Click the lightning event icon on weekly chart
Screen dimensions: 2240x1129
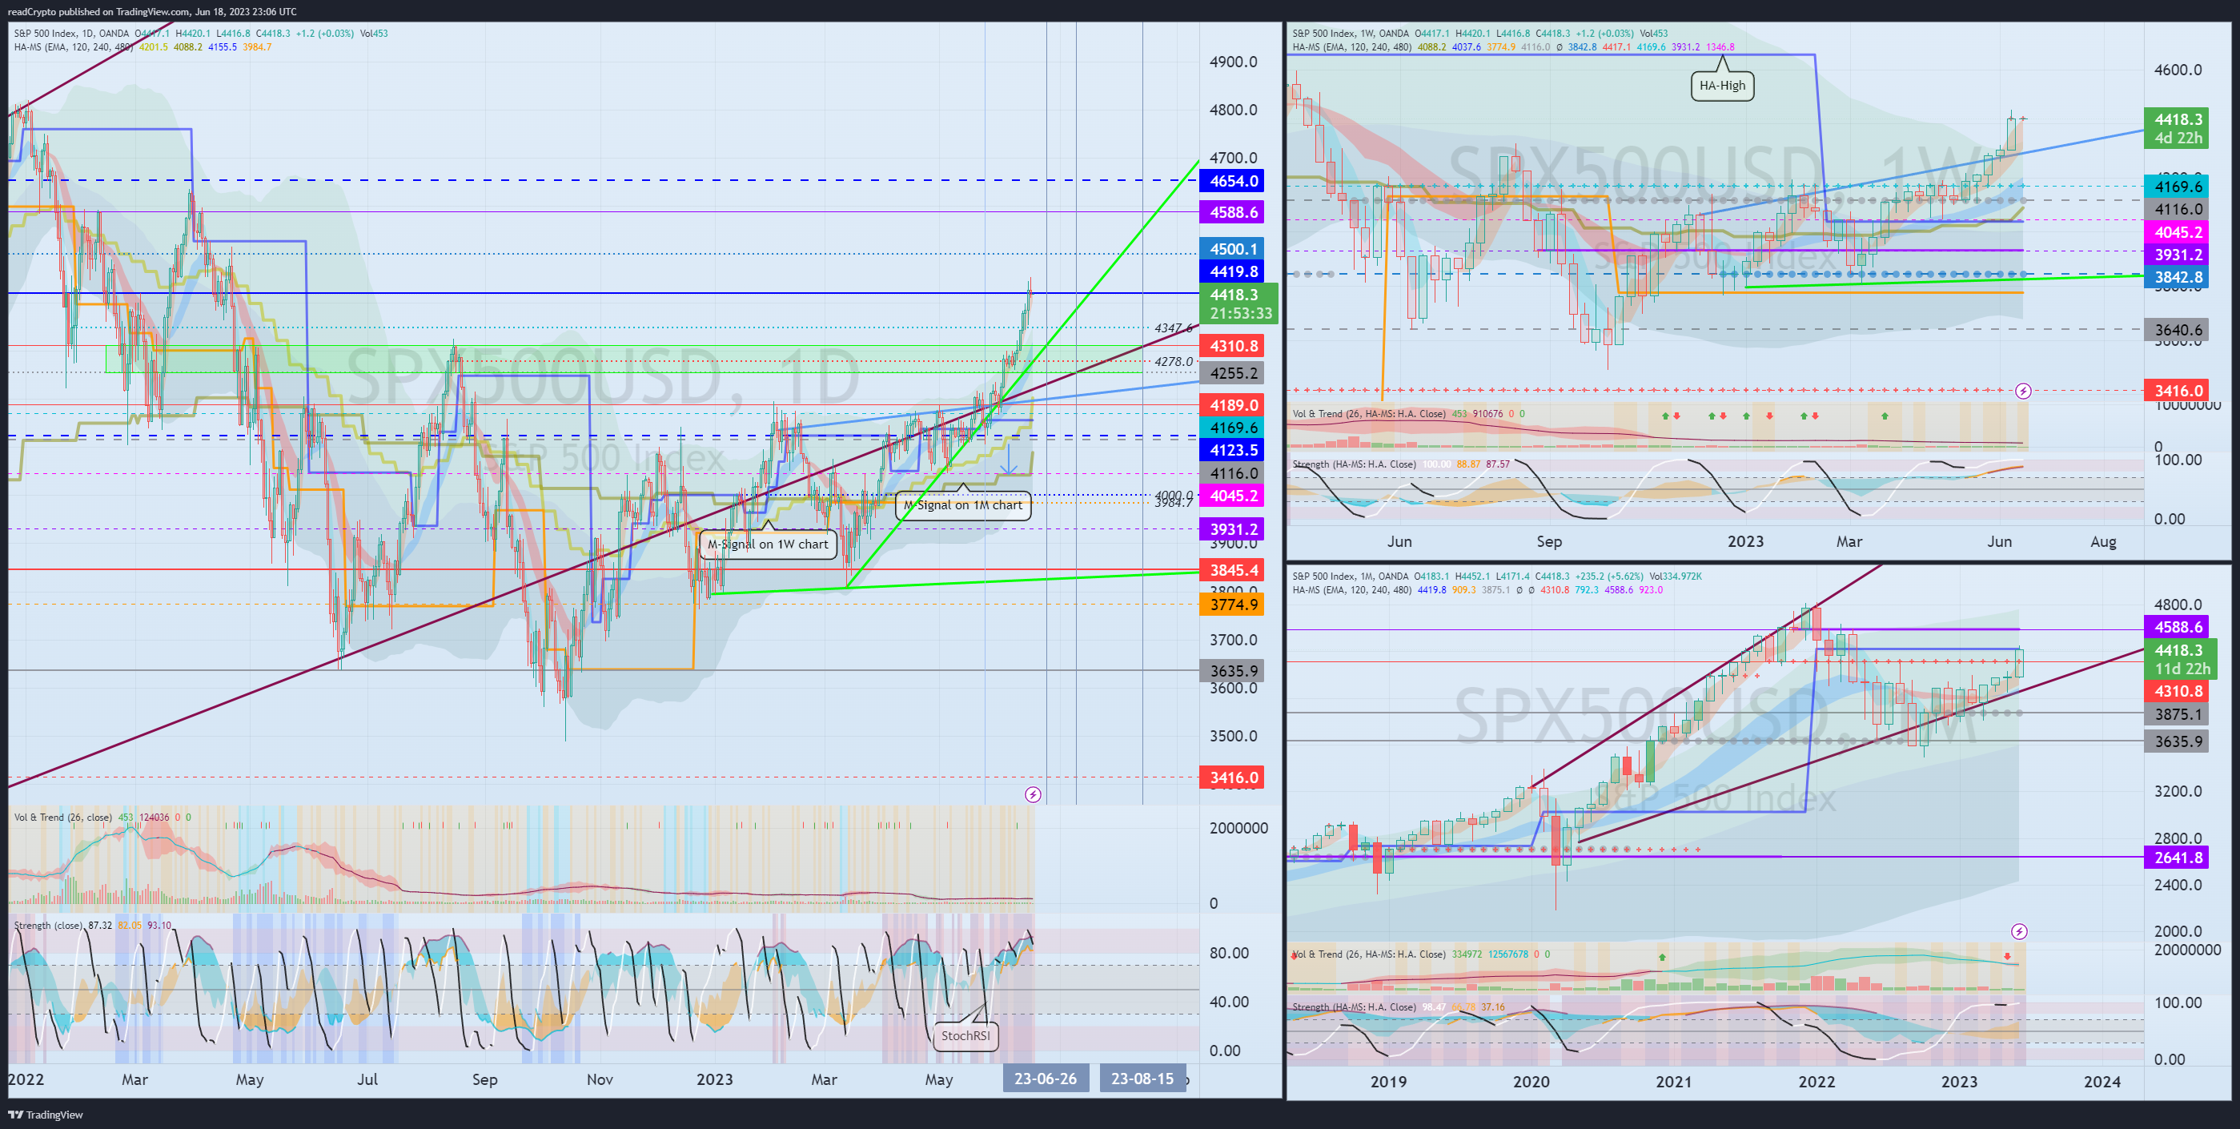click(x=2022, y=391)
